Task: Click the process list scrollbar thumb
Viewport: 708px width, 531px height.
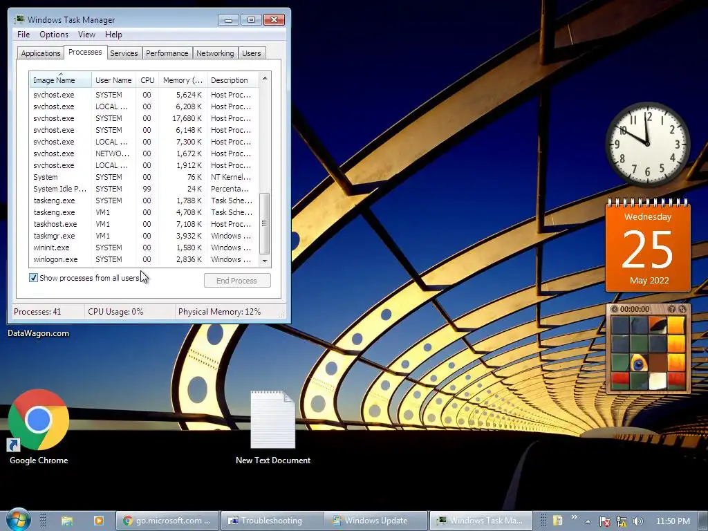Action: [x=265, y=223]
